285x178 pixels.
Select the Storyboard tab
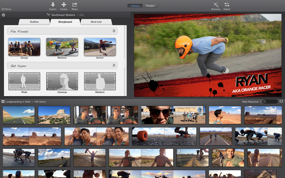pos(65,22)
